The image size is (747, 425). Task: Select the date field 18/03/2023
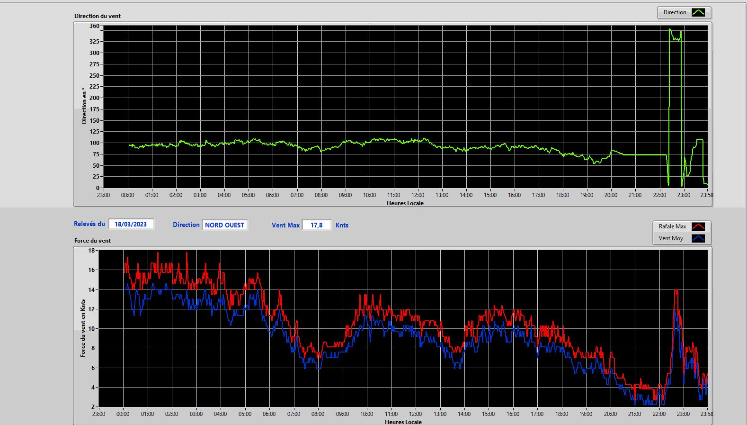(131, 224)
